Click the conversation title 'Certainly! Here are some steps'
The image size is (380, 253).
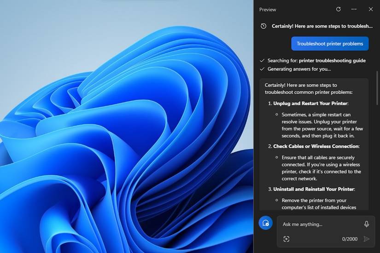coord(322,26)
